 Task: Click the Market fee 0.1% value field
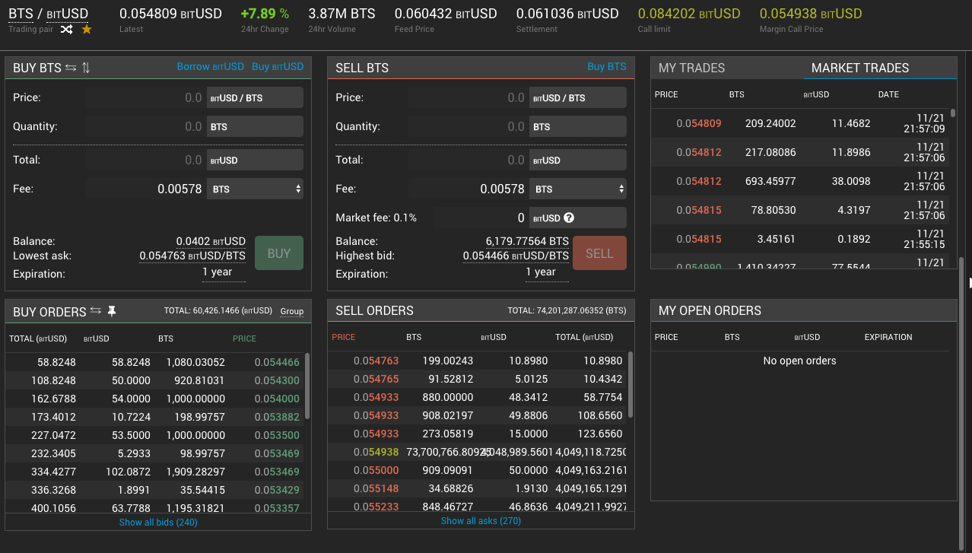(x=481, y=218)
